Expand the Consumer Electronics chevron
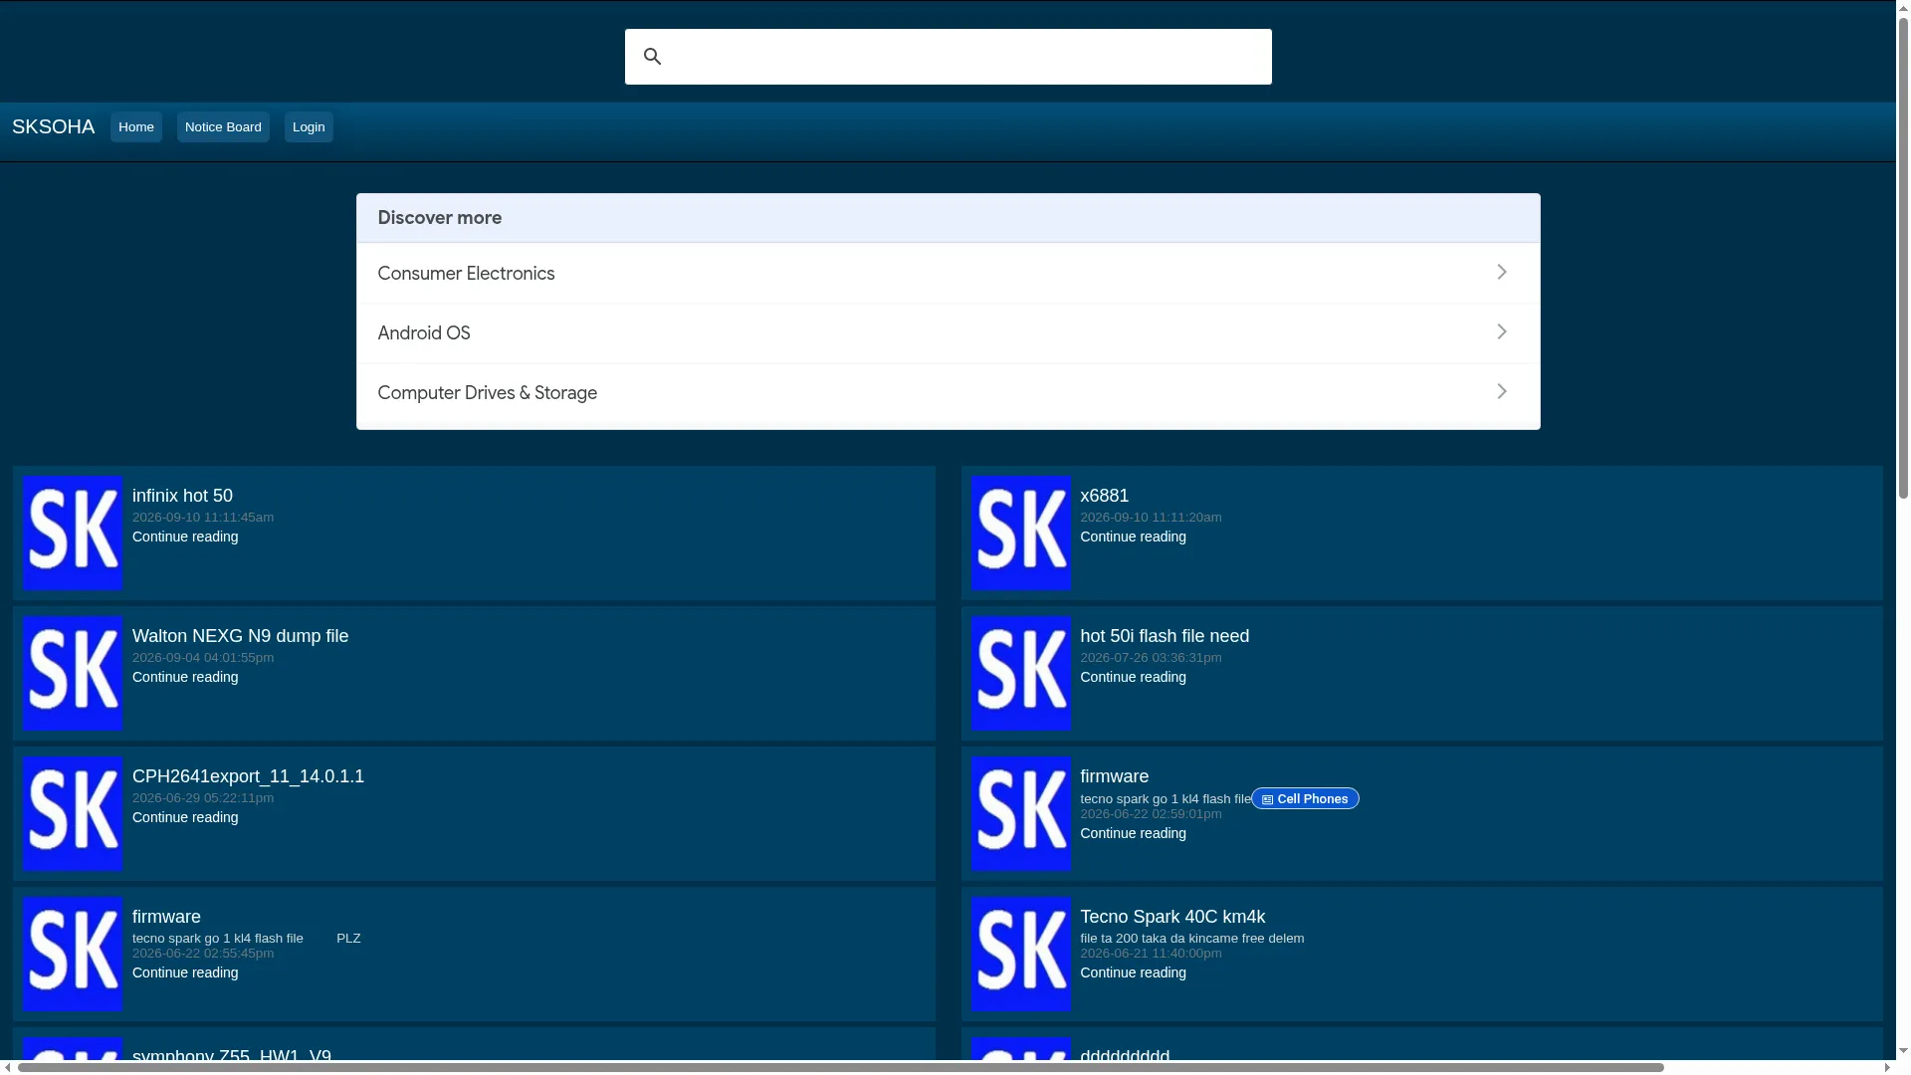1911x1075 pixels. click(1502, 272)
